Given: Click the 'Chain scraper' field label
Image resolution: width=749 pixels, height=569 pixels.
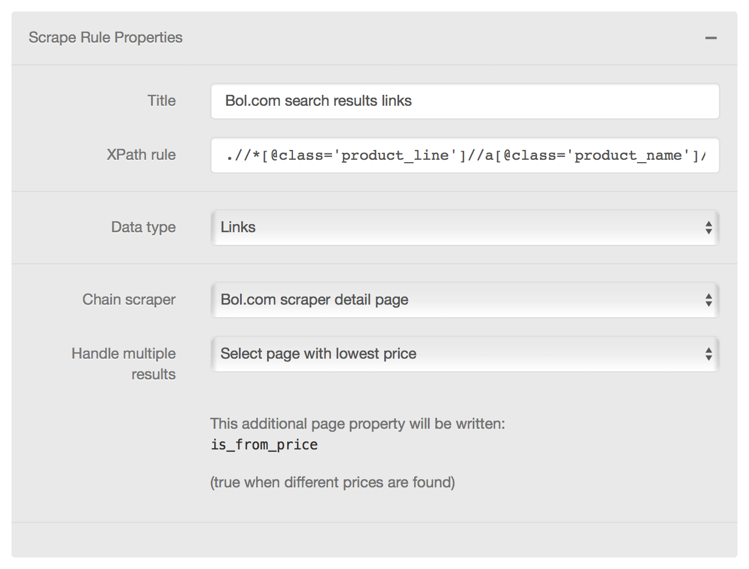Looking at the screenshot, I should coord(129,300).
